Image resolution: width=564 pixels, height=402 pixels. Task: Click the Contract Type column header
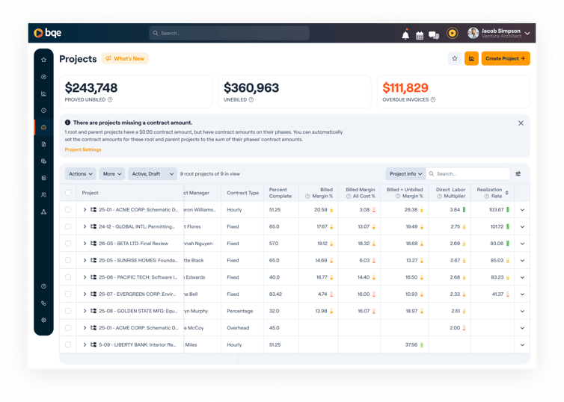click(x=243, y=193)
